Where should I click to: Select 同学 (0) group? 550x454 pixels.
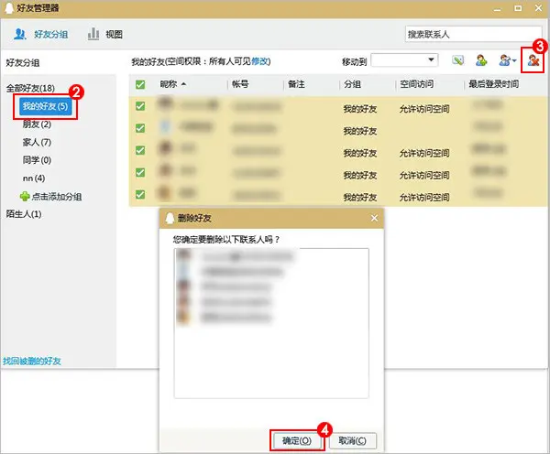[x=37, y=160]
